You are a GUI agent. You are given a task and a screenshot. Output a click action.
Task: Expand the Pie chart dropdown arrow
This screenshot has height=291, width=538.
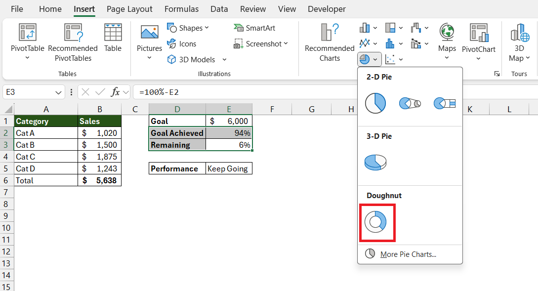[x=375, y=60]
